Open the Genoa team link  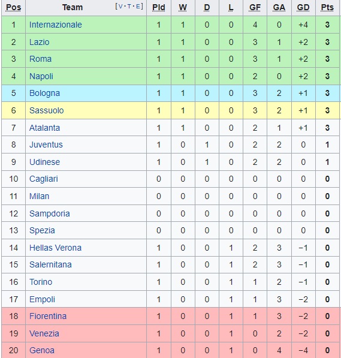[x=42, y=350]
